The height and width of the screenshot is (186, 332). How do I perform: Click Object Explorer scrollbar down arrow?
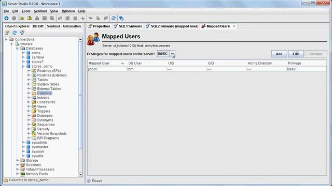[x=80, y=175]
